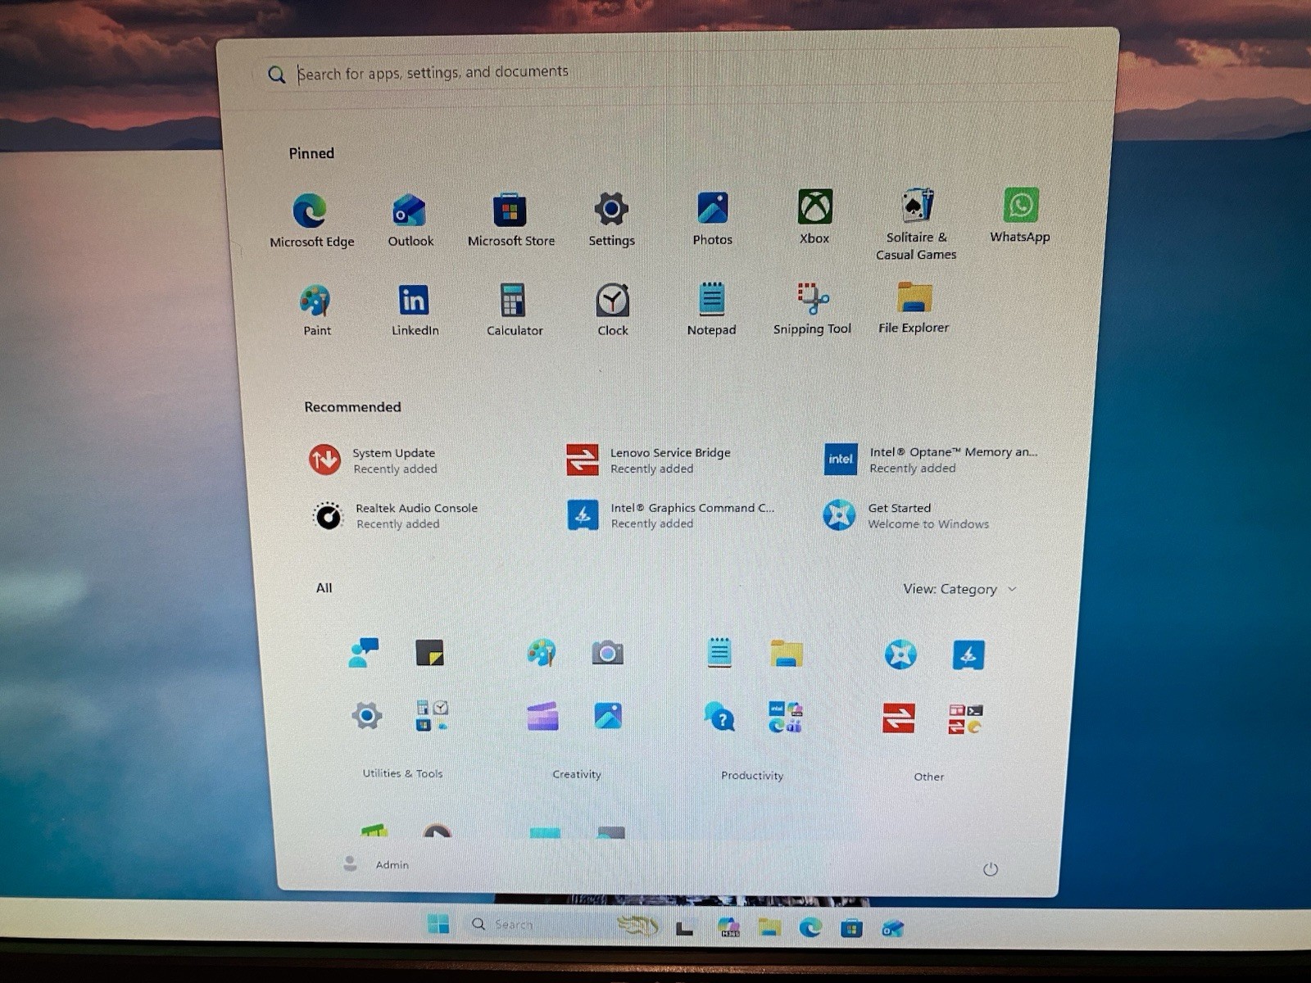The height and width of the screenshot is (983, 1311).
Task: Launch Microsoft Edge from the taskbar
Action: tap(810, 927)
